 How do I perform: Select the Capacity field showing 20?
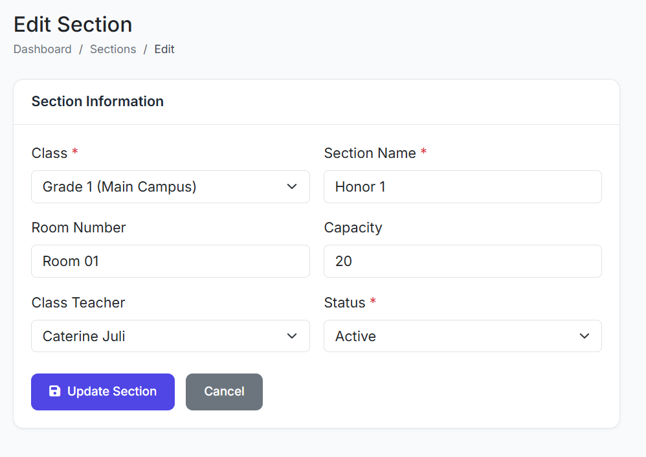(x=462, y=262)
